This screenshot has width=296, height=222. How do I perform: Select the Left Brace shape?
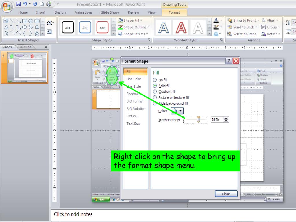click(25, 34)
